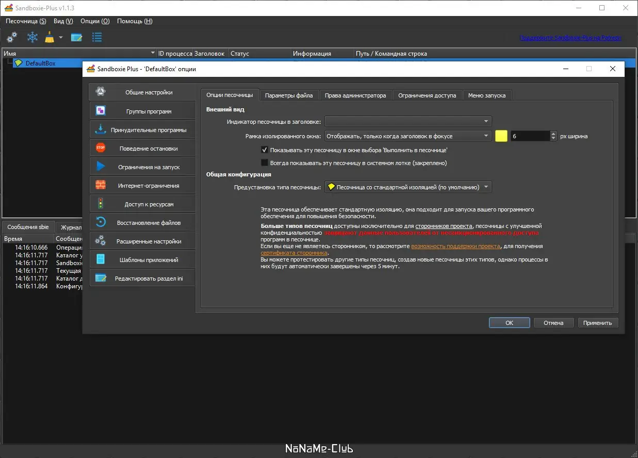Click the Общие настройки gear icon
The width and height of the screenshot is (638, 458).
coord(101,92)
